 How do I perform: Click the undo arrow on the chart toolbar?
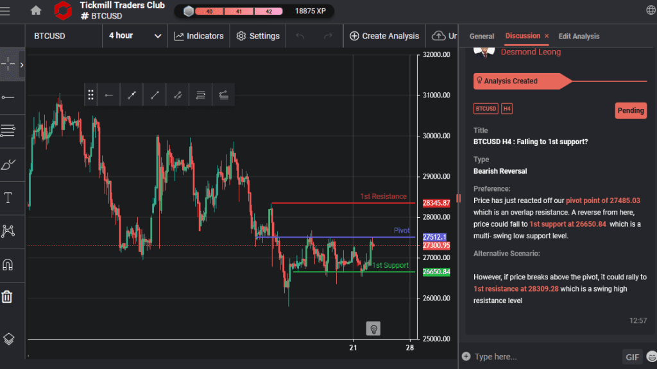[300, 36]
